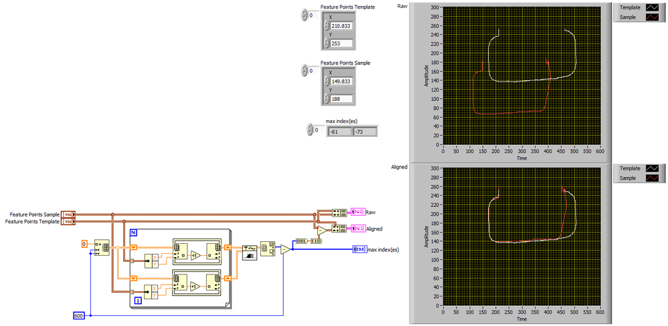Click the Template X field showing 210.833

click(x=341, y=26)
